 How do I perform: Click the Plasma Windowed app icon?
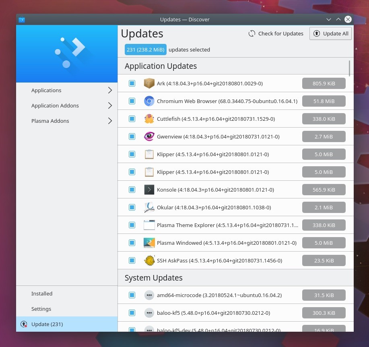149,243
